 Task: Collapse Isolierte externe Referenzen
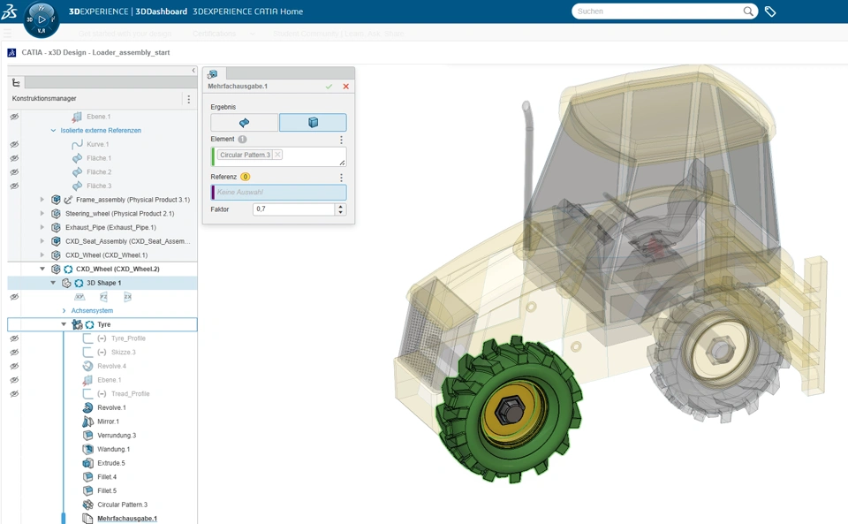[x=53, y=130]
